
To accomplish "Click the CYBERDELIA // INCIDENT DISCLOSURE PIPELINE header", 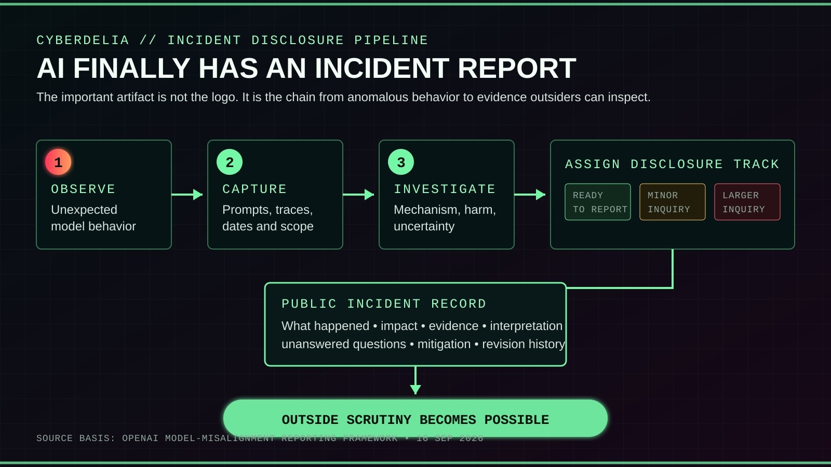I will click(x=232, y=40).
